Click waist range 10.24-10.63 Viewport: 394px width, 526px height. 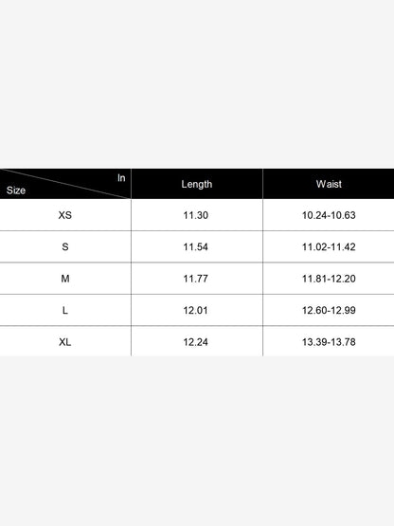point(329,215)
